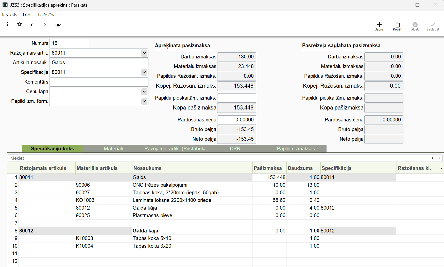Open the Logs menu
The height and width of the screenshot is (267, 444).
[27, 15]
